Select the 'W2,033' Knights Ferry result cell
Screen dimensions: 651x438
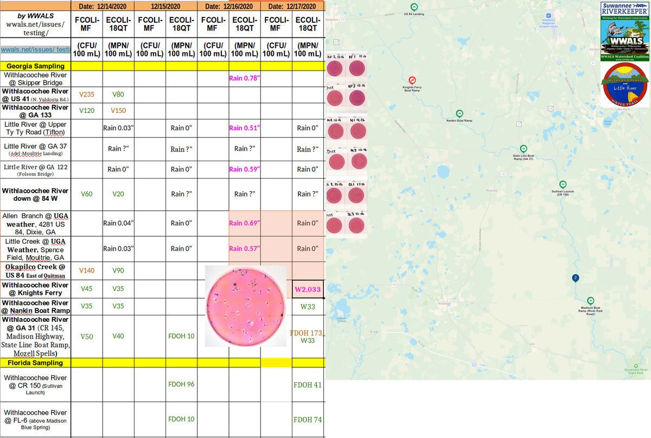(308, 289)
